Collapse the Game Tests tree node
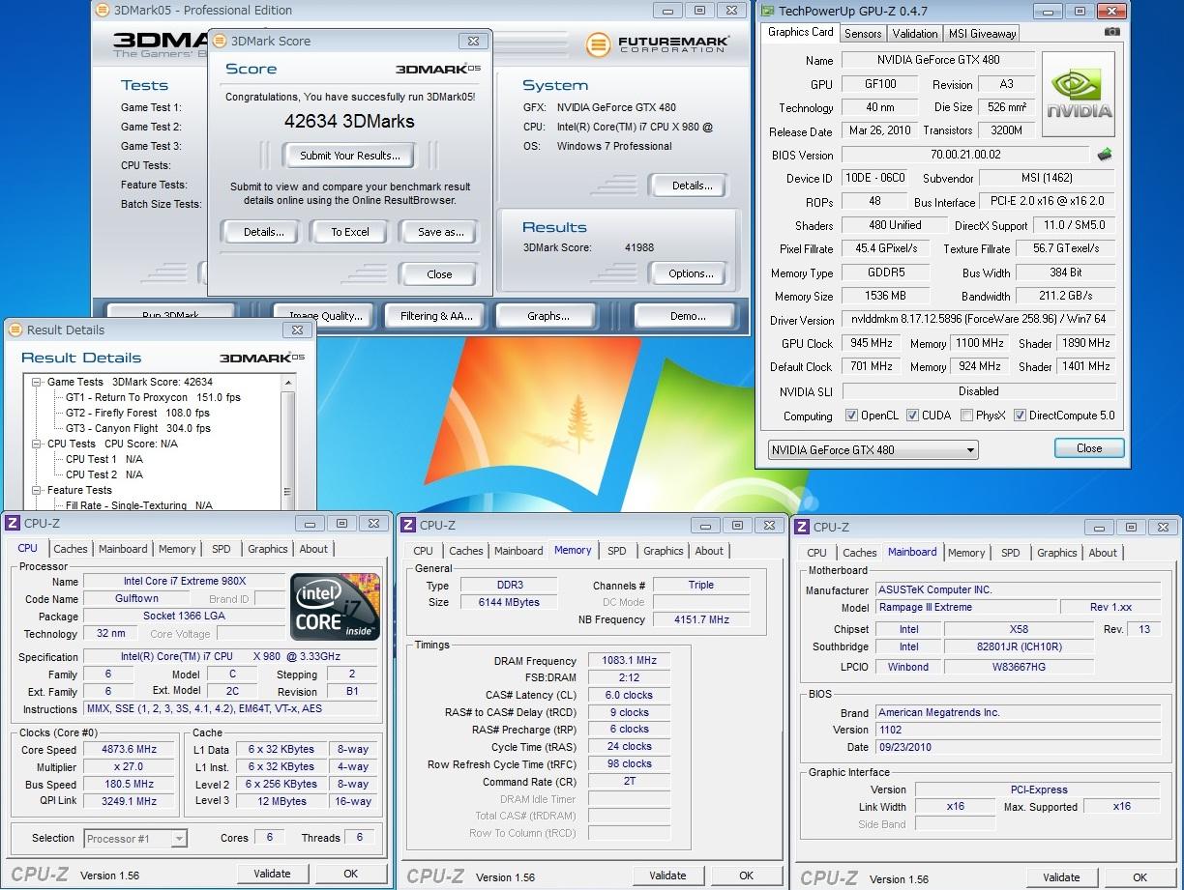The height and width of the screenshot is (890, 1184). (37, 382)
